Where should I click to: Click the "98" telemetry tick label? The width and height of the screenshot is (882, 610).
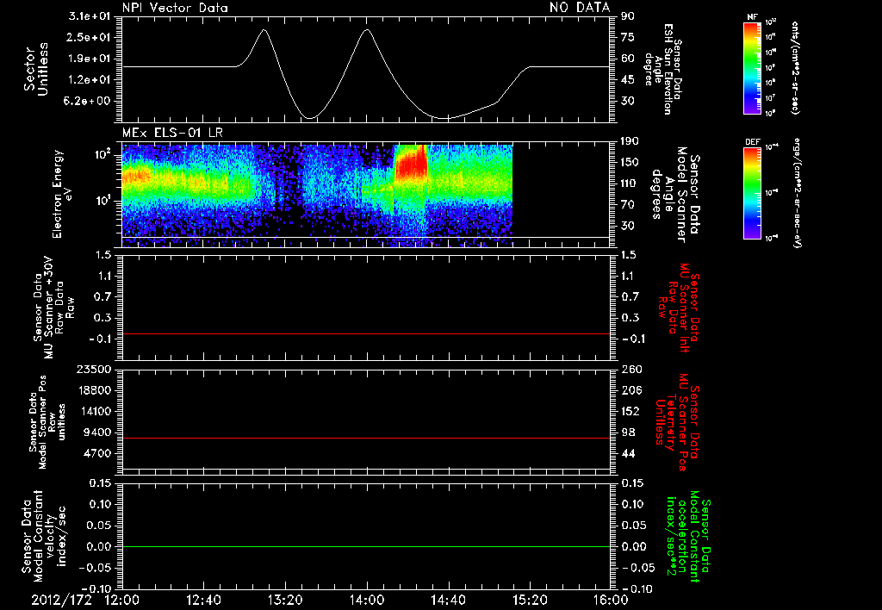[x=628, y=433]
